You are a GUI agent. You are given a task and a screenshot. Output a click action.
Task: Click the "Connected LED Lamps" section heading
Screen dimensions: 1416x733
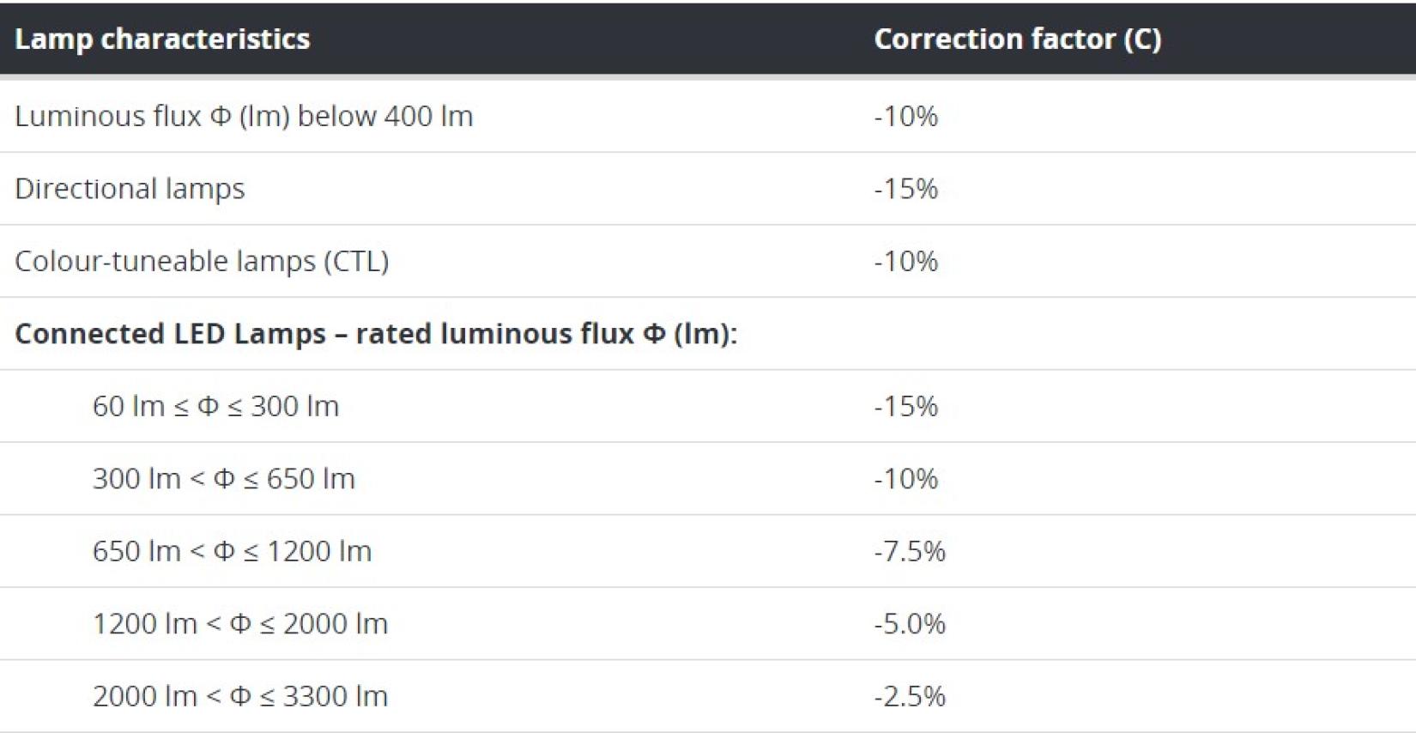pyautogui.click(x=376, y=333)
